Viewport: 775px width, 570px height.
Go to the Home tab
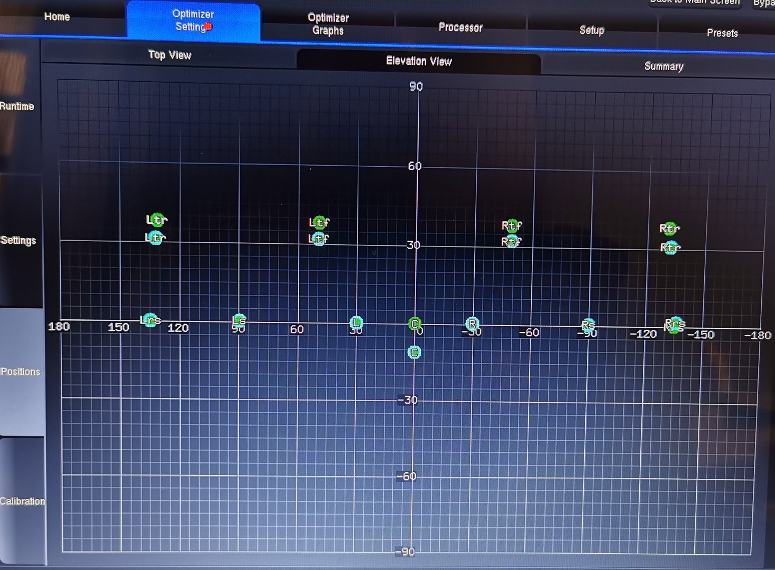[x=57, y=17]
